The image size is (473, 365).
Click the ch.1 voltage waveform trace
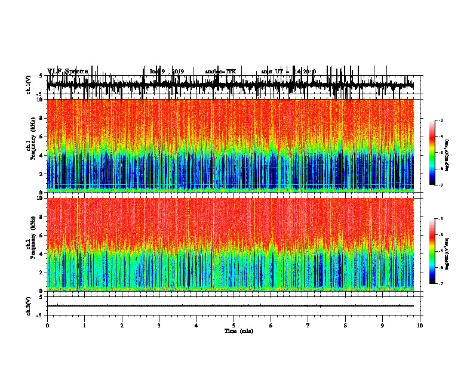click(231, 85)
